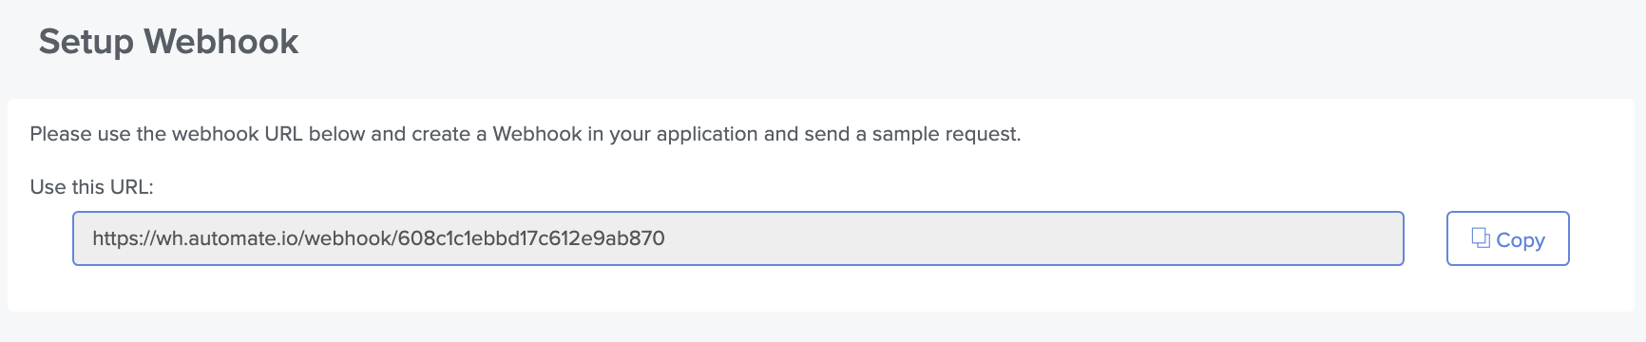Click the empty gray area inside the URL field
This screenshot has height=342, width=1646.
[x=1036, y=238]
